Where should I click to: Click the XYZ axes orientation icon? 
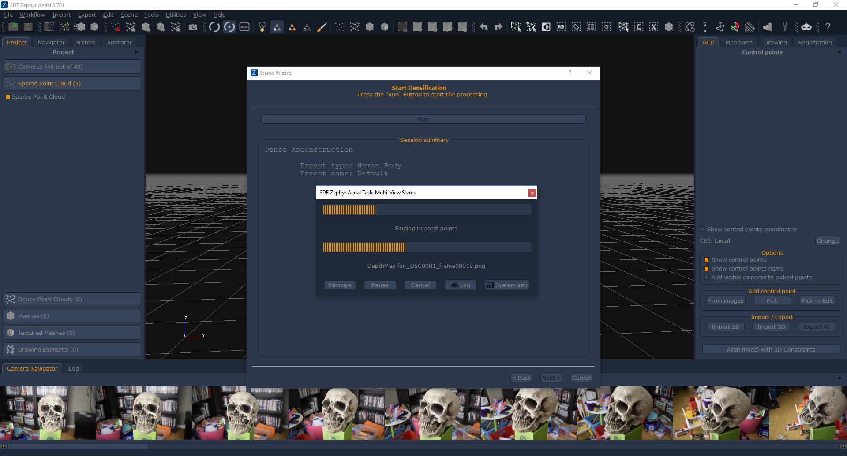(x=735, y=27)
